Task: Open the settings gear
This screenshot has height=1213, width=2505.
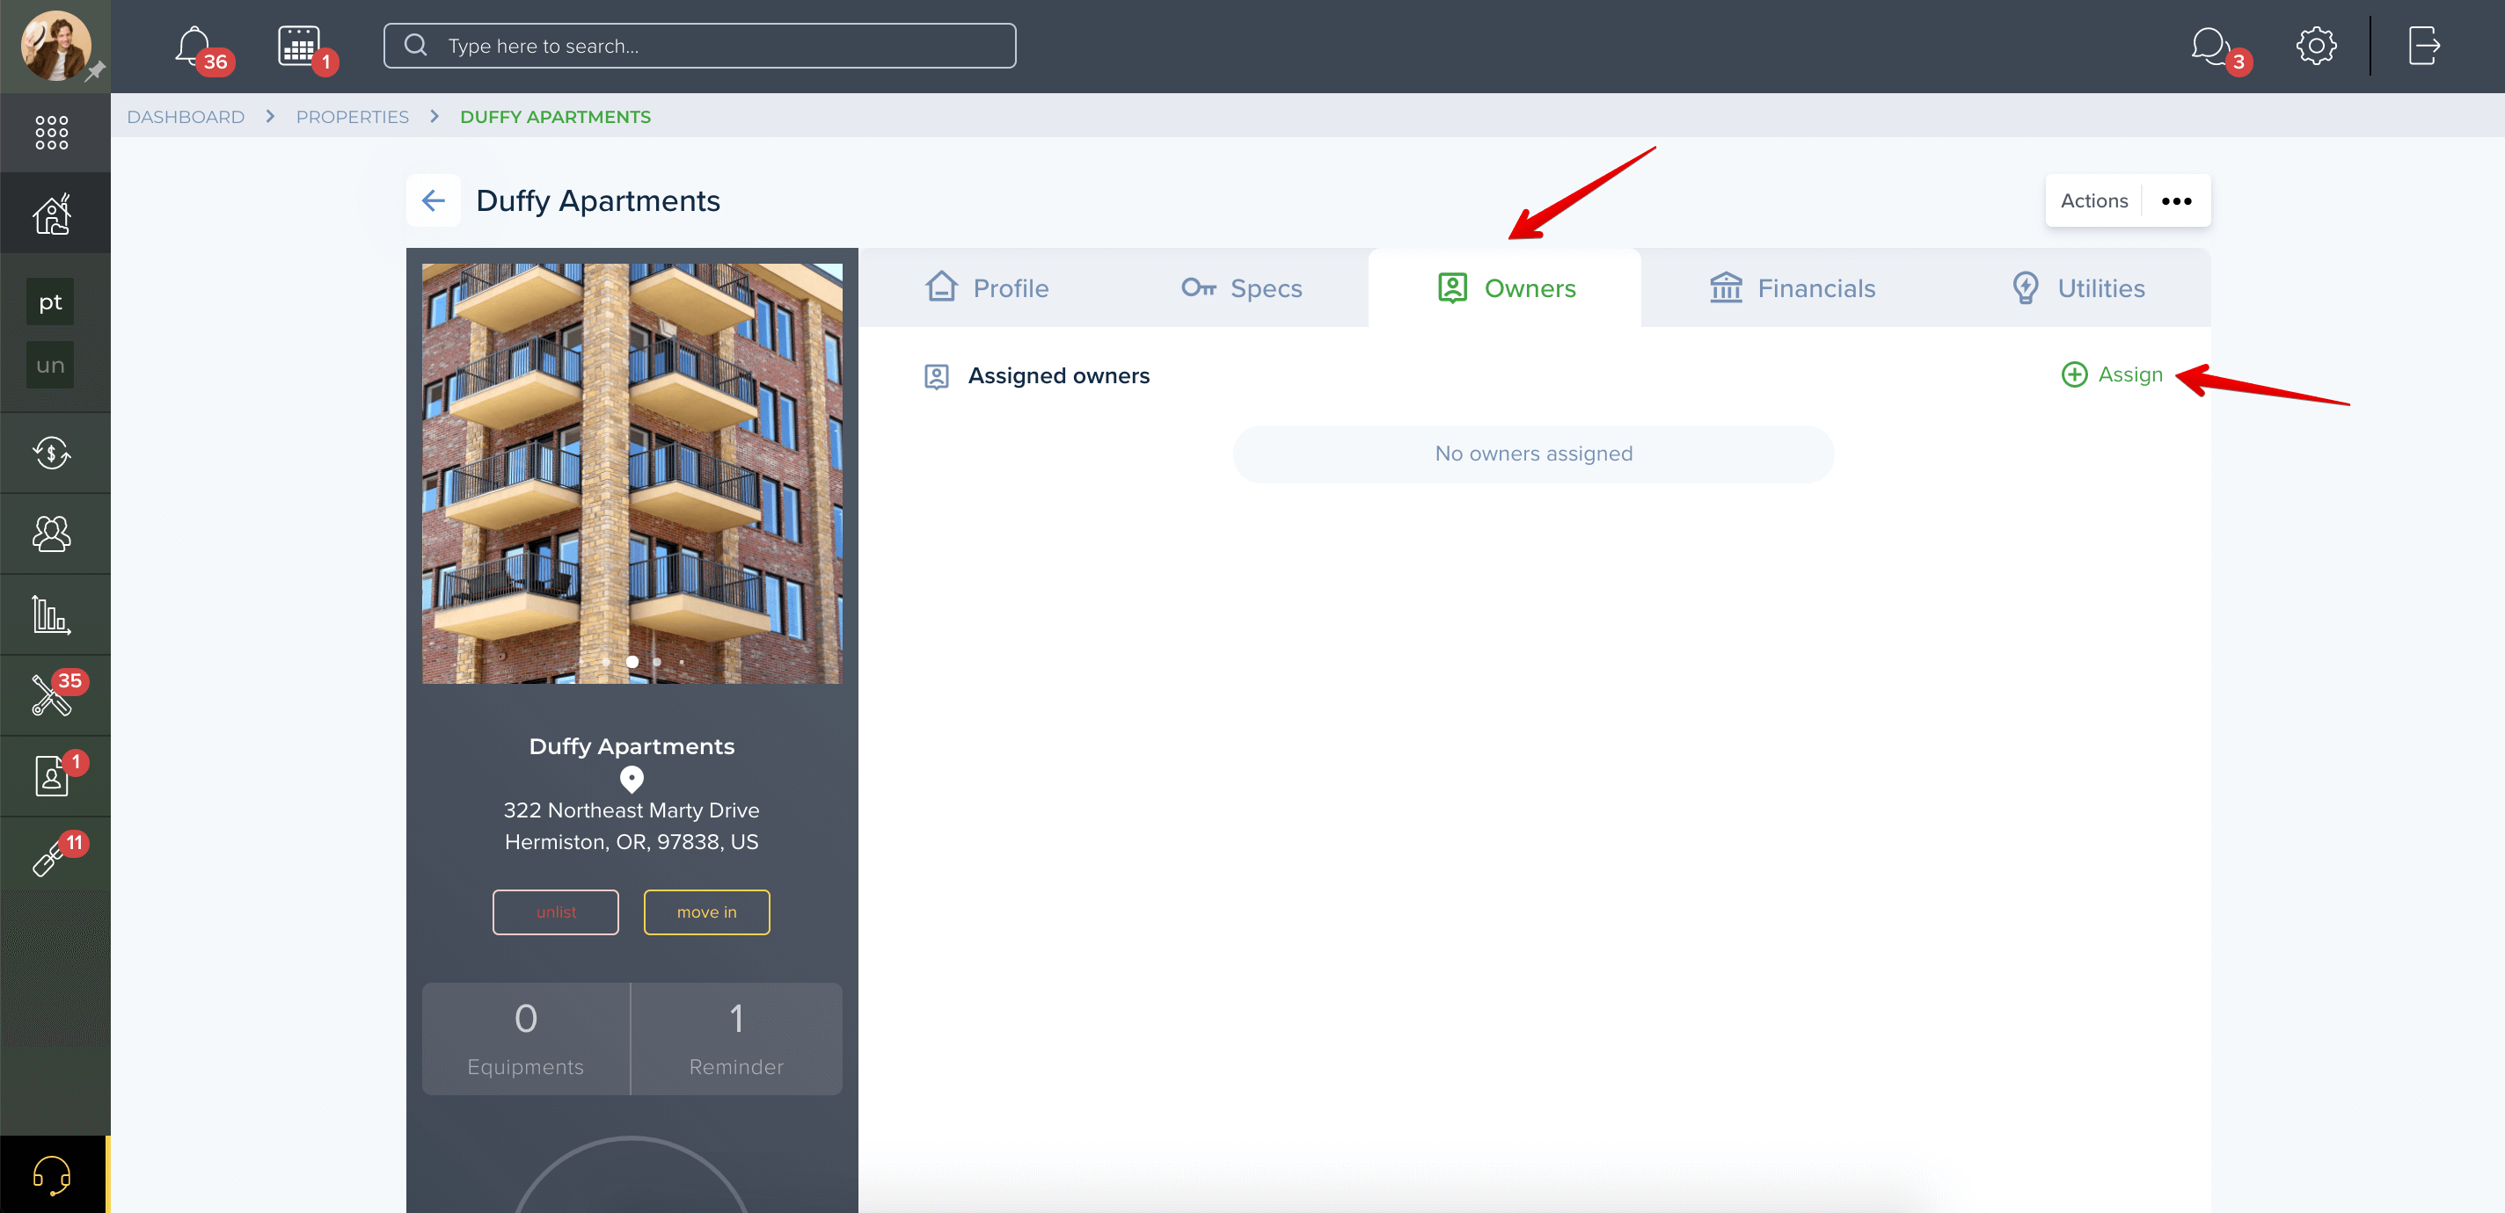Action: 2317,46
